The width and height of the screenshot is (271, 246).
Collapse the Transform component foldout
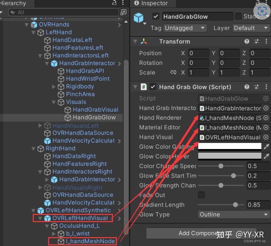pyautogui.click(x=135, y=41)
